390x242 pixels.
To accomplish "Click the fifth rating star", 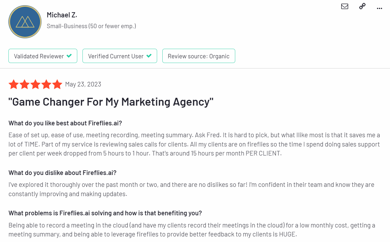I will (57, 84).
